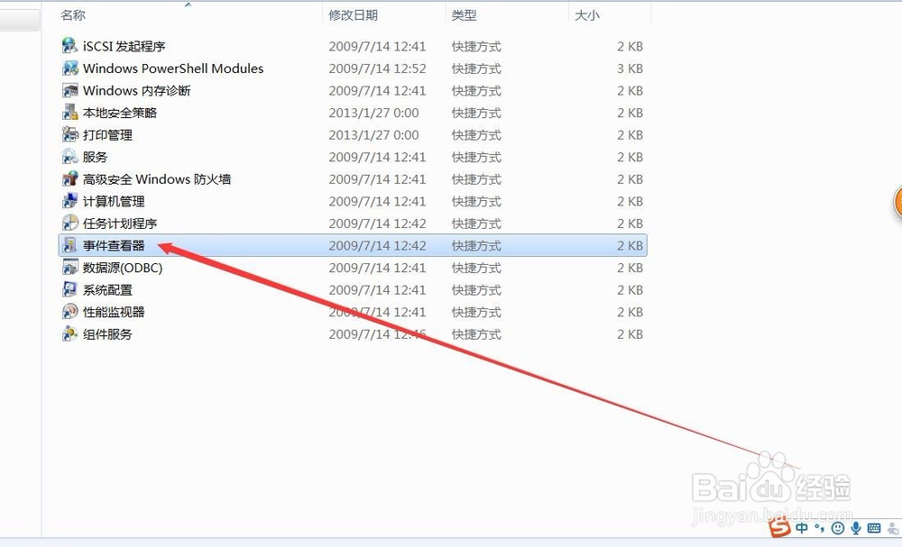The height and width of the screenshot is (547, 902).
Task: Select the 高级安全 Windows 防火墙 file name
Action: pos(156,178)
